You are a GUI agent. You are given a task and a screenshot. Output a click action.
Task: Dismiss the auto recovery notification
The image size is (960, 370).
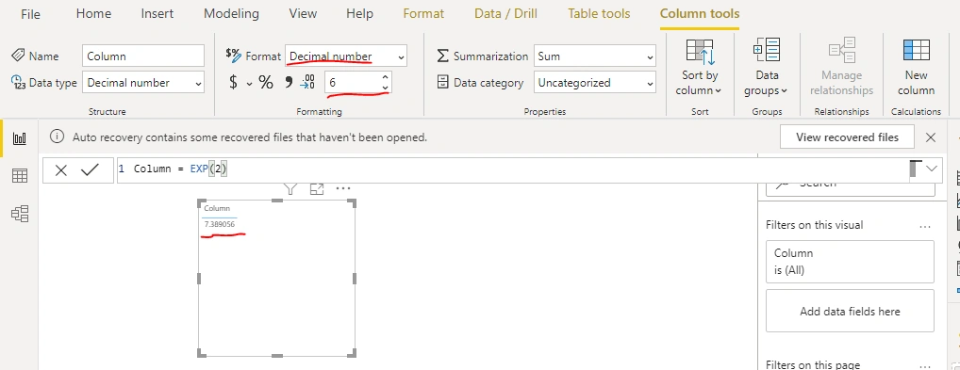tap(931, 137)
